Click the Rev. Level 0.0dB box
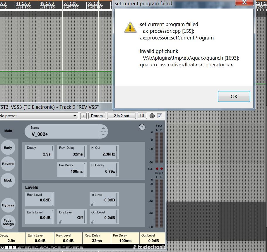This screenshot has height=252, width=267. 40,199
